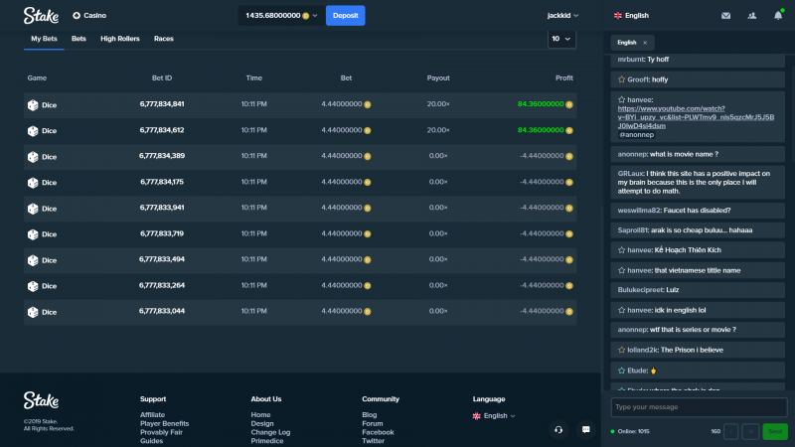This screenshot has height=447, width=795.
Task: Open the YouTube link from hanvee
Action: pos(696,117)
